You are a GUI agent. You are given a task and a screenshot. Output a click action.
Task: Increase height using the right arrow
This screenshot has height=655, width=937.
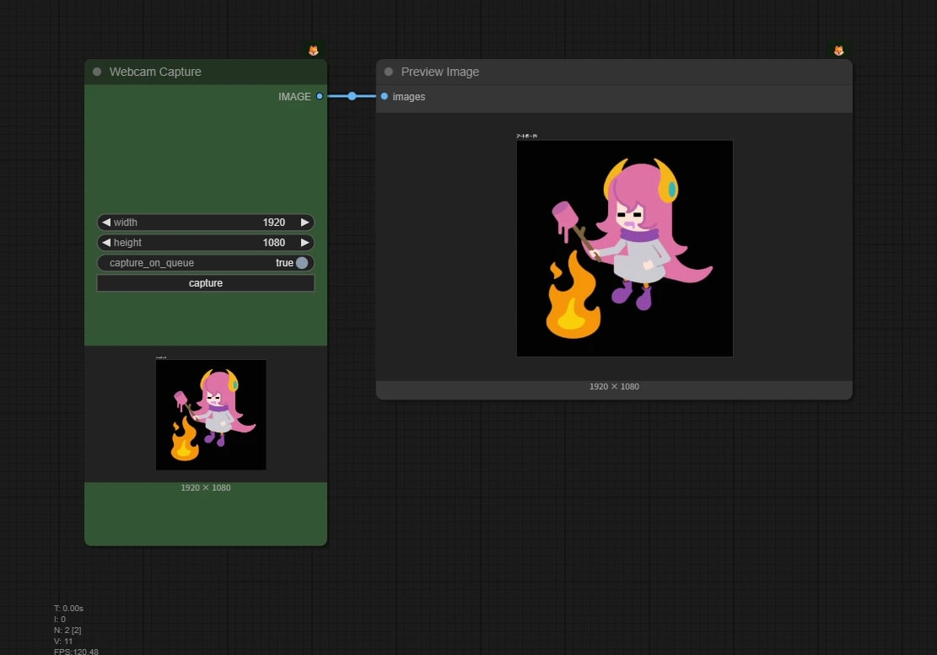pos(304,243)
